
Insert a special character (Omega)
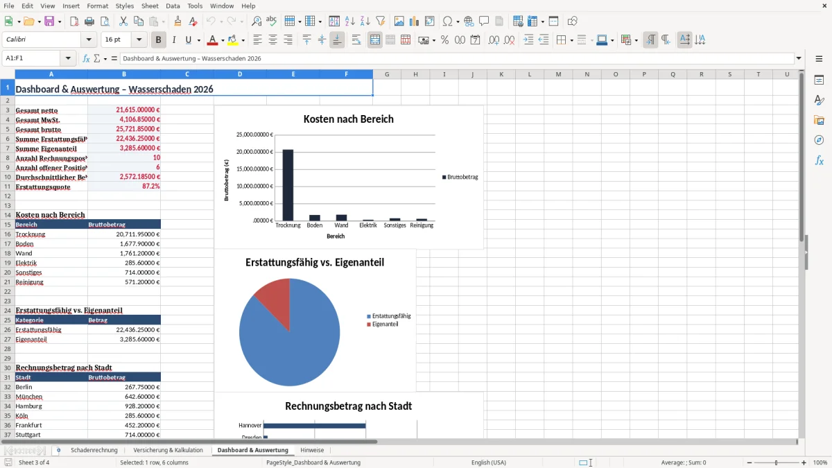tap(447, 21)
